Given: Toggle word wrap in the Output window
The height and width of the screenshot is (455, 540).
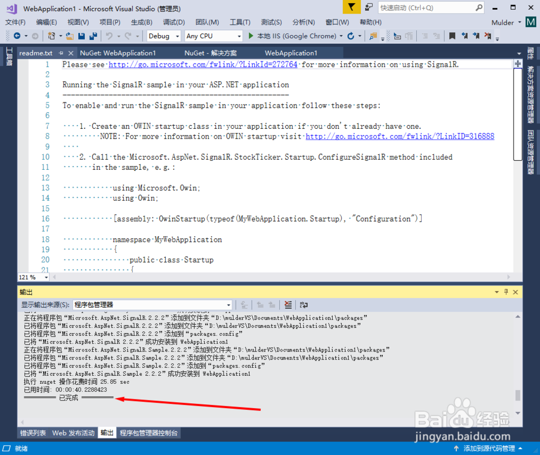Looking at the screenshot, I should pyautogui.click(x=303, y=305).
